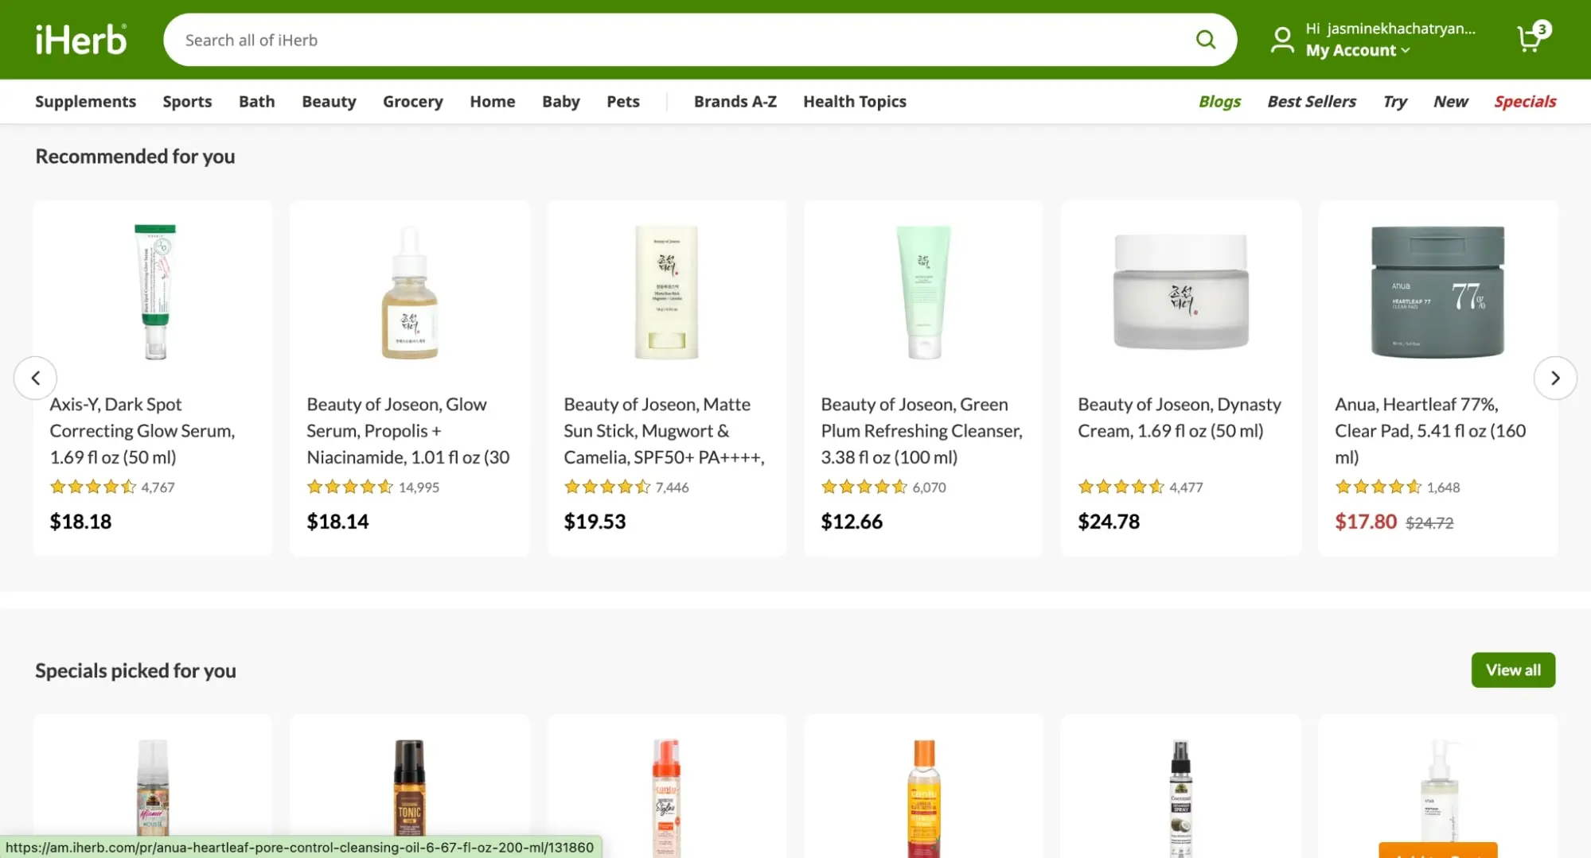Open Dynasty Cream jar image
1591x858 pixels.
(1180, 292)
